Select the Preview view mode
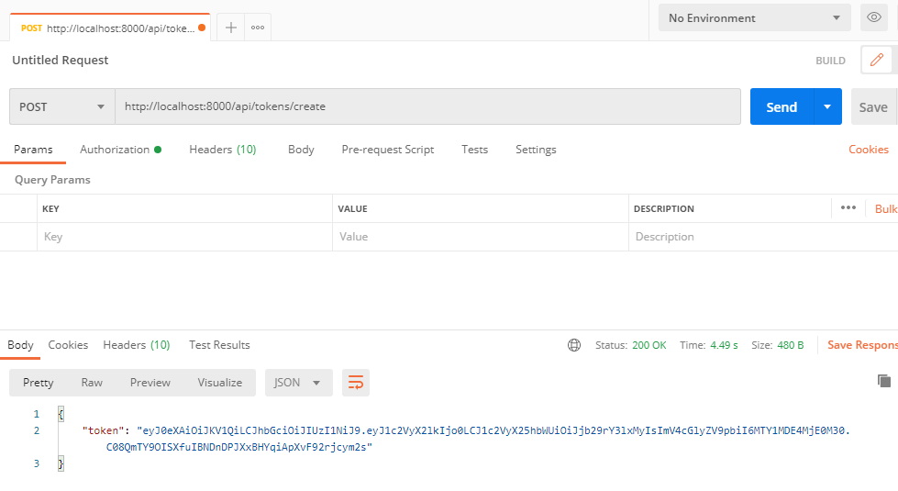Viewport: 898px width, 491px height. [150, 383]
